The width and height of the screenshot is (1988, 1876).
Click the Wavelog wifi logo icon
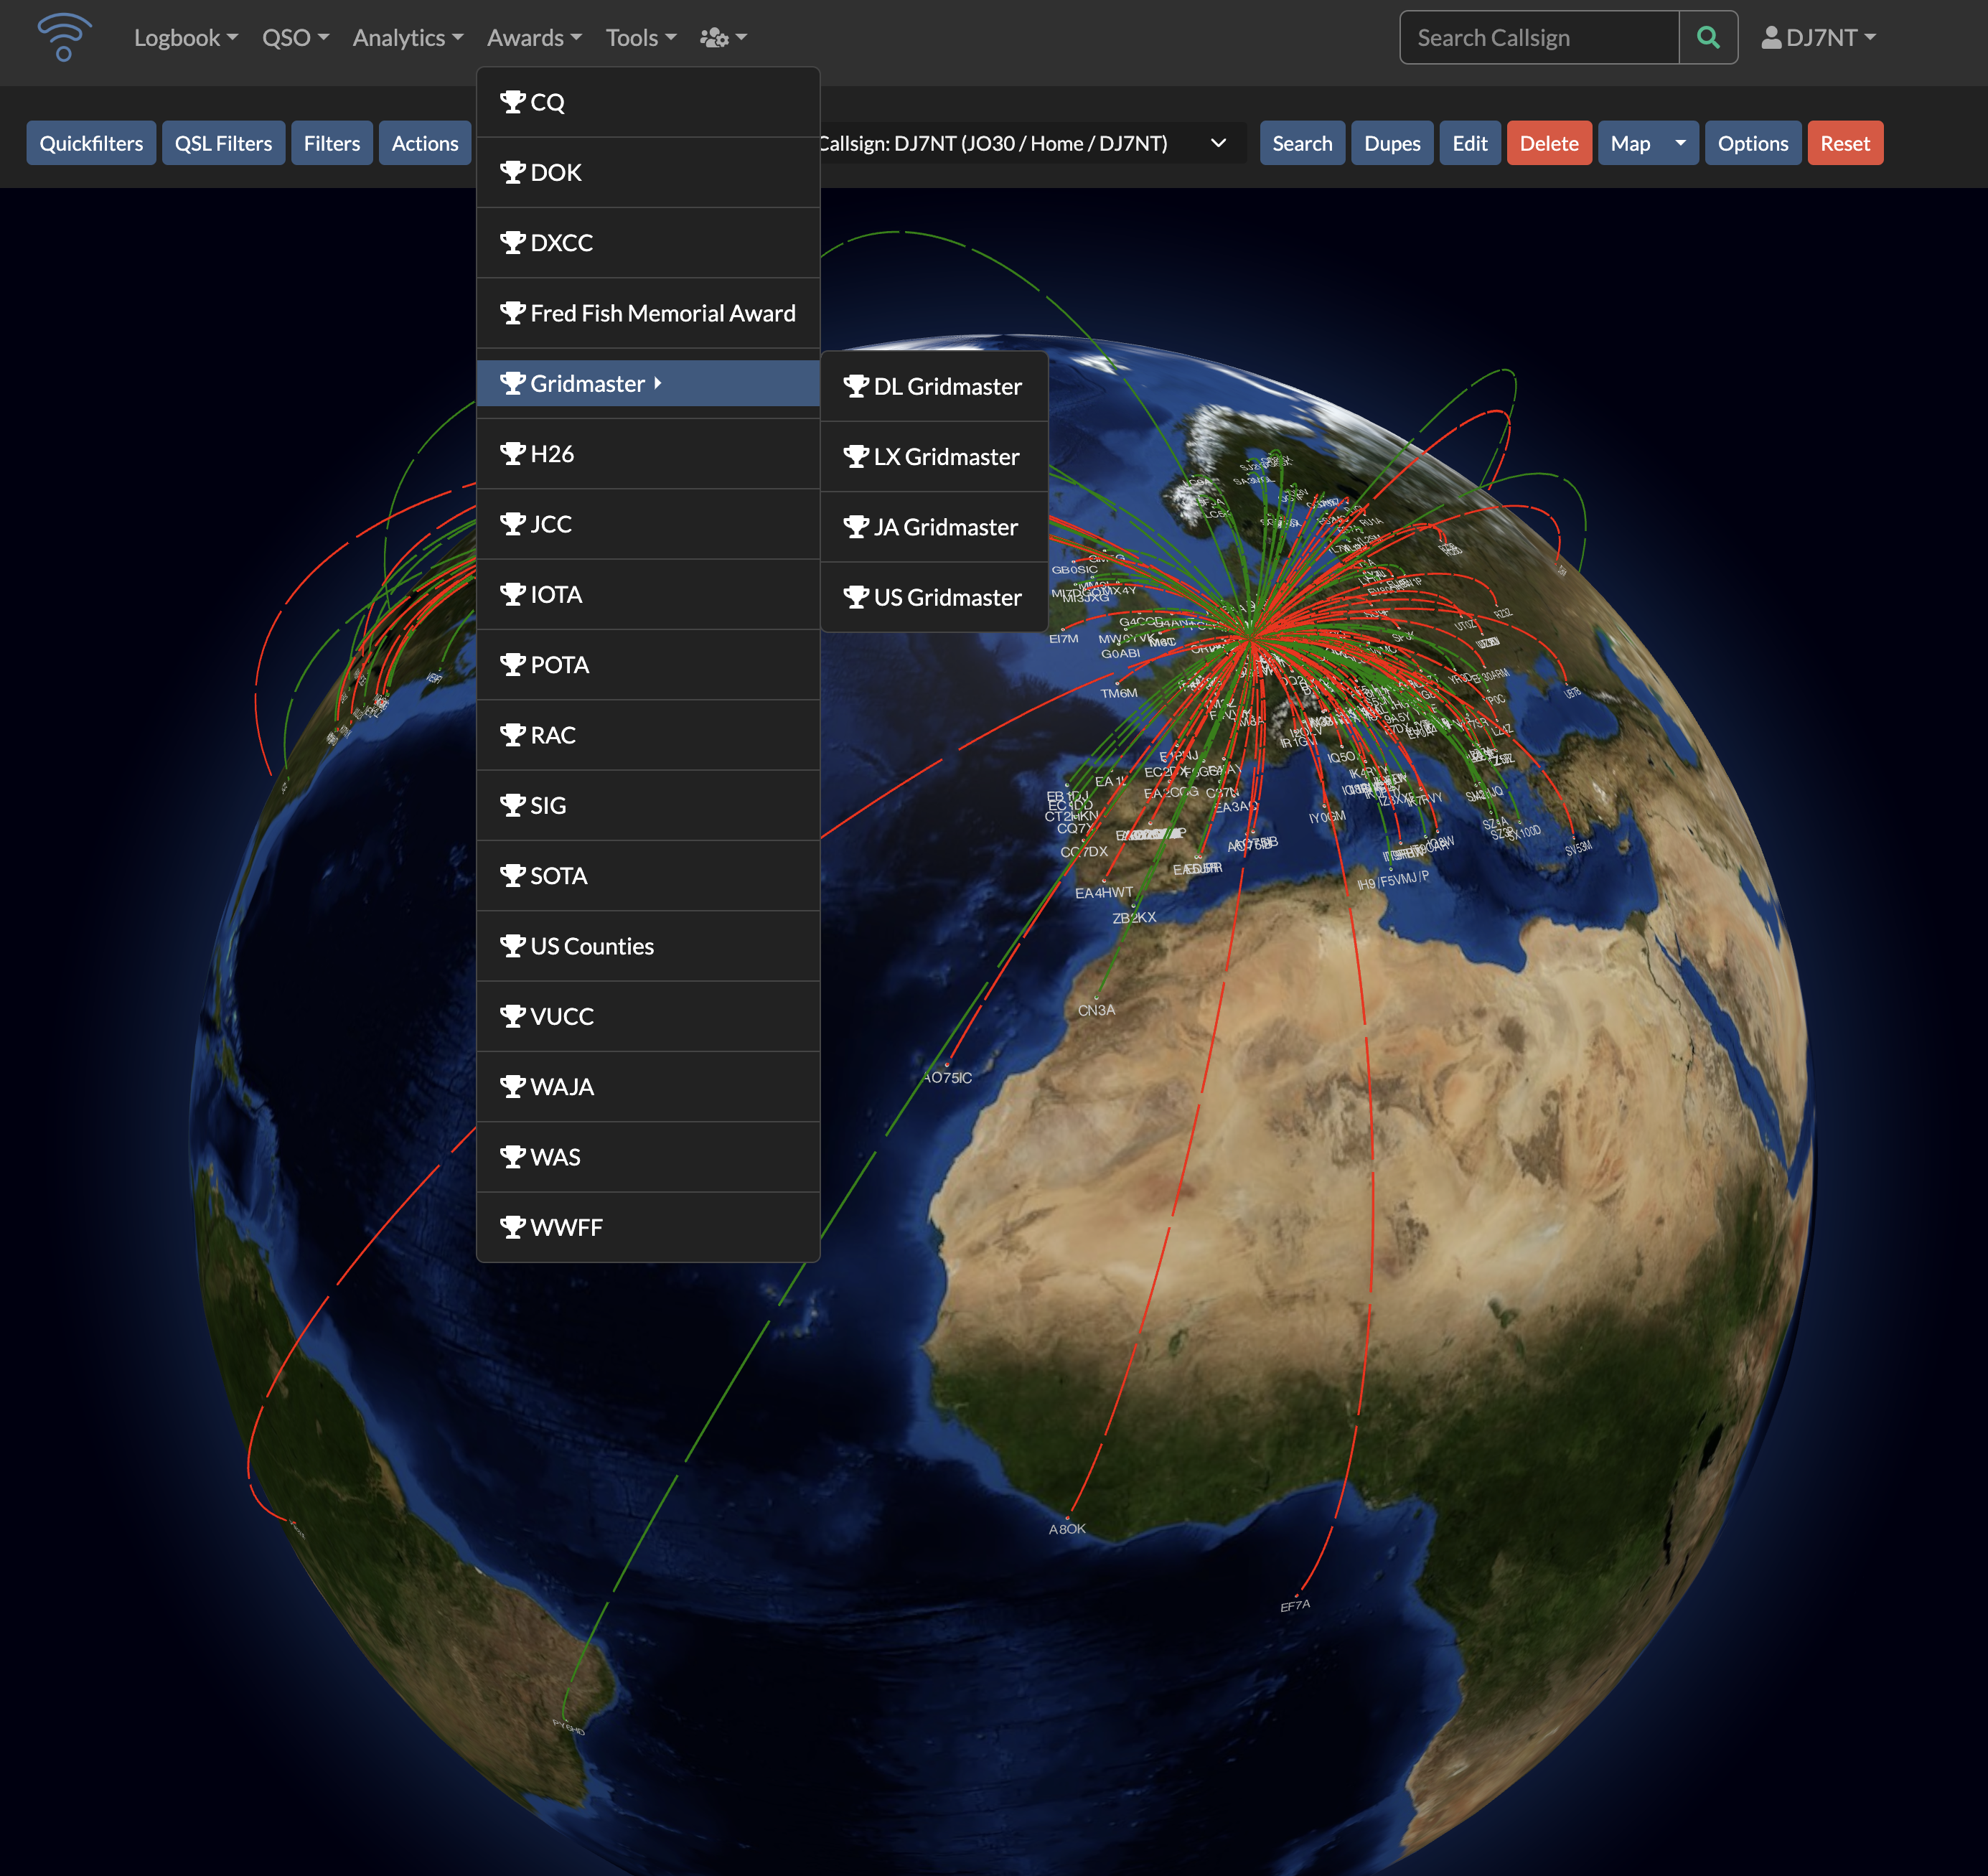64,37
